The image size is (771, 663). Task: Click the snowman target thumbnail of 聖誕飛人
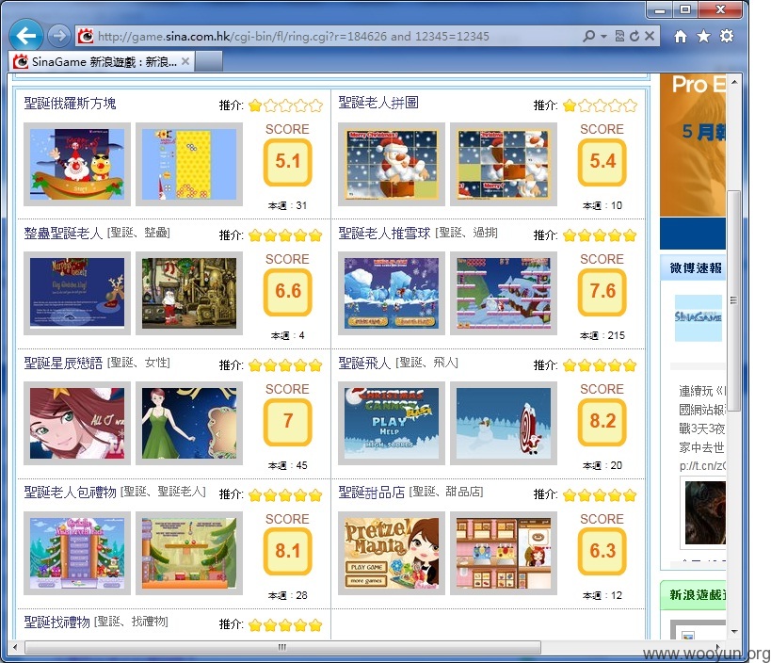point(504,423)
